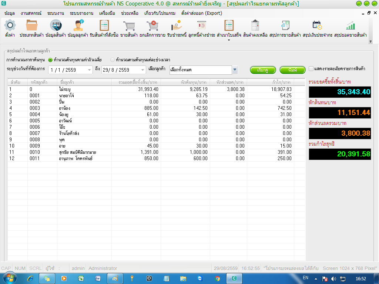The image size is (379, 284).
Task: Open start date dropdown 1/1/2559
Action: pos(89,70)
